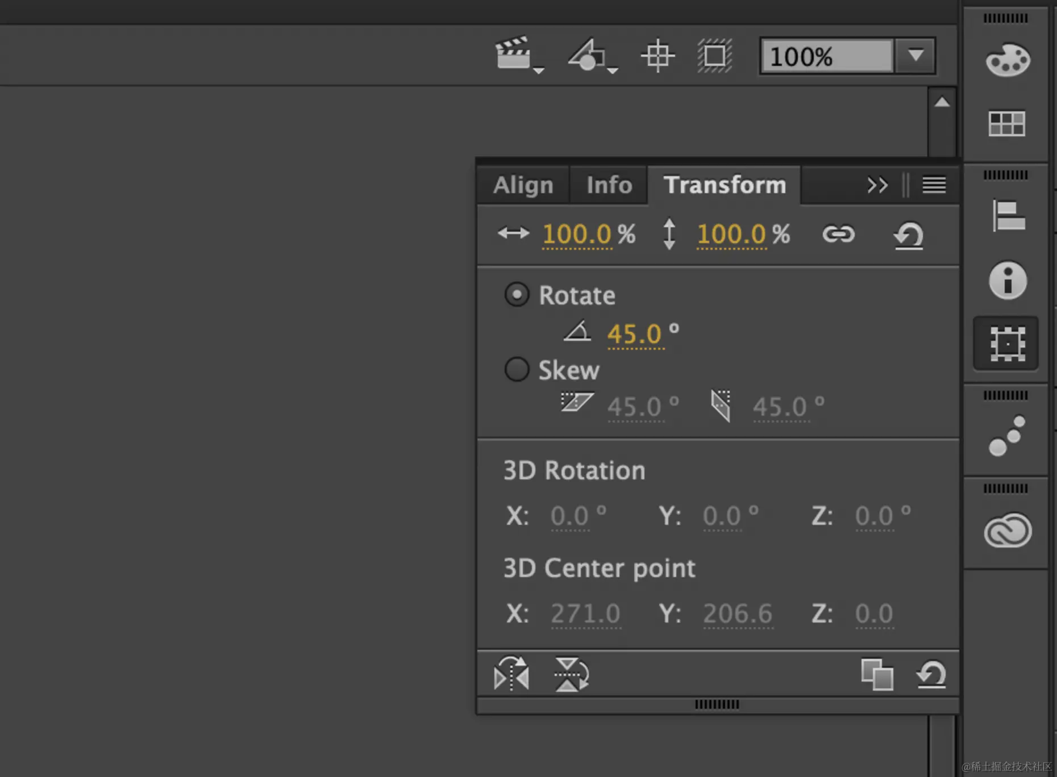This screenshot has width=1057, height=777.
Task: Toggle the Clip Content Outside Stage icon
Action: (714, 56)
